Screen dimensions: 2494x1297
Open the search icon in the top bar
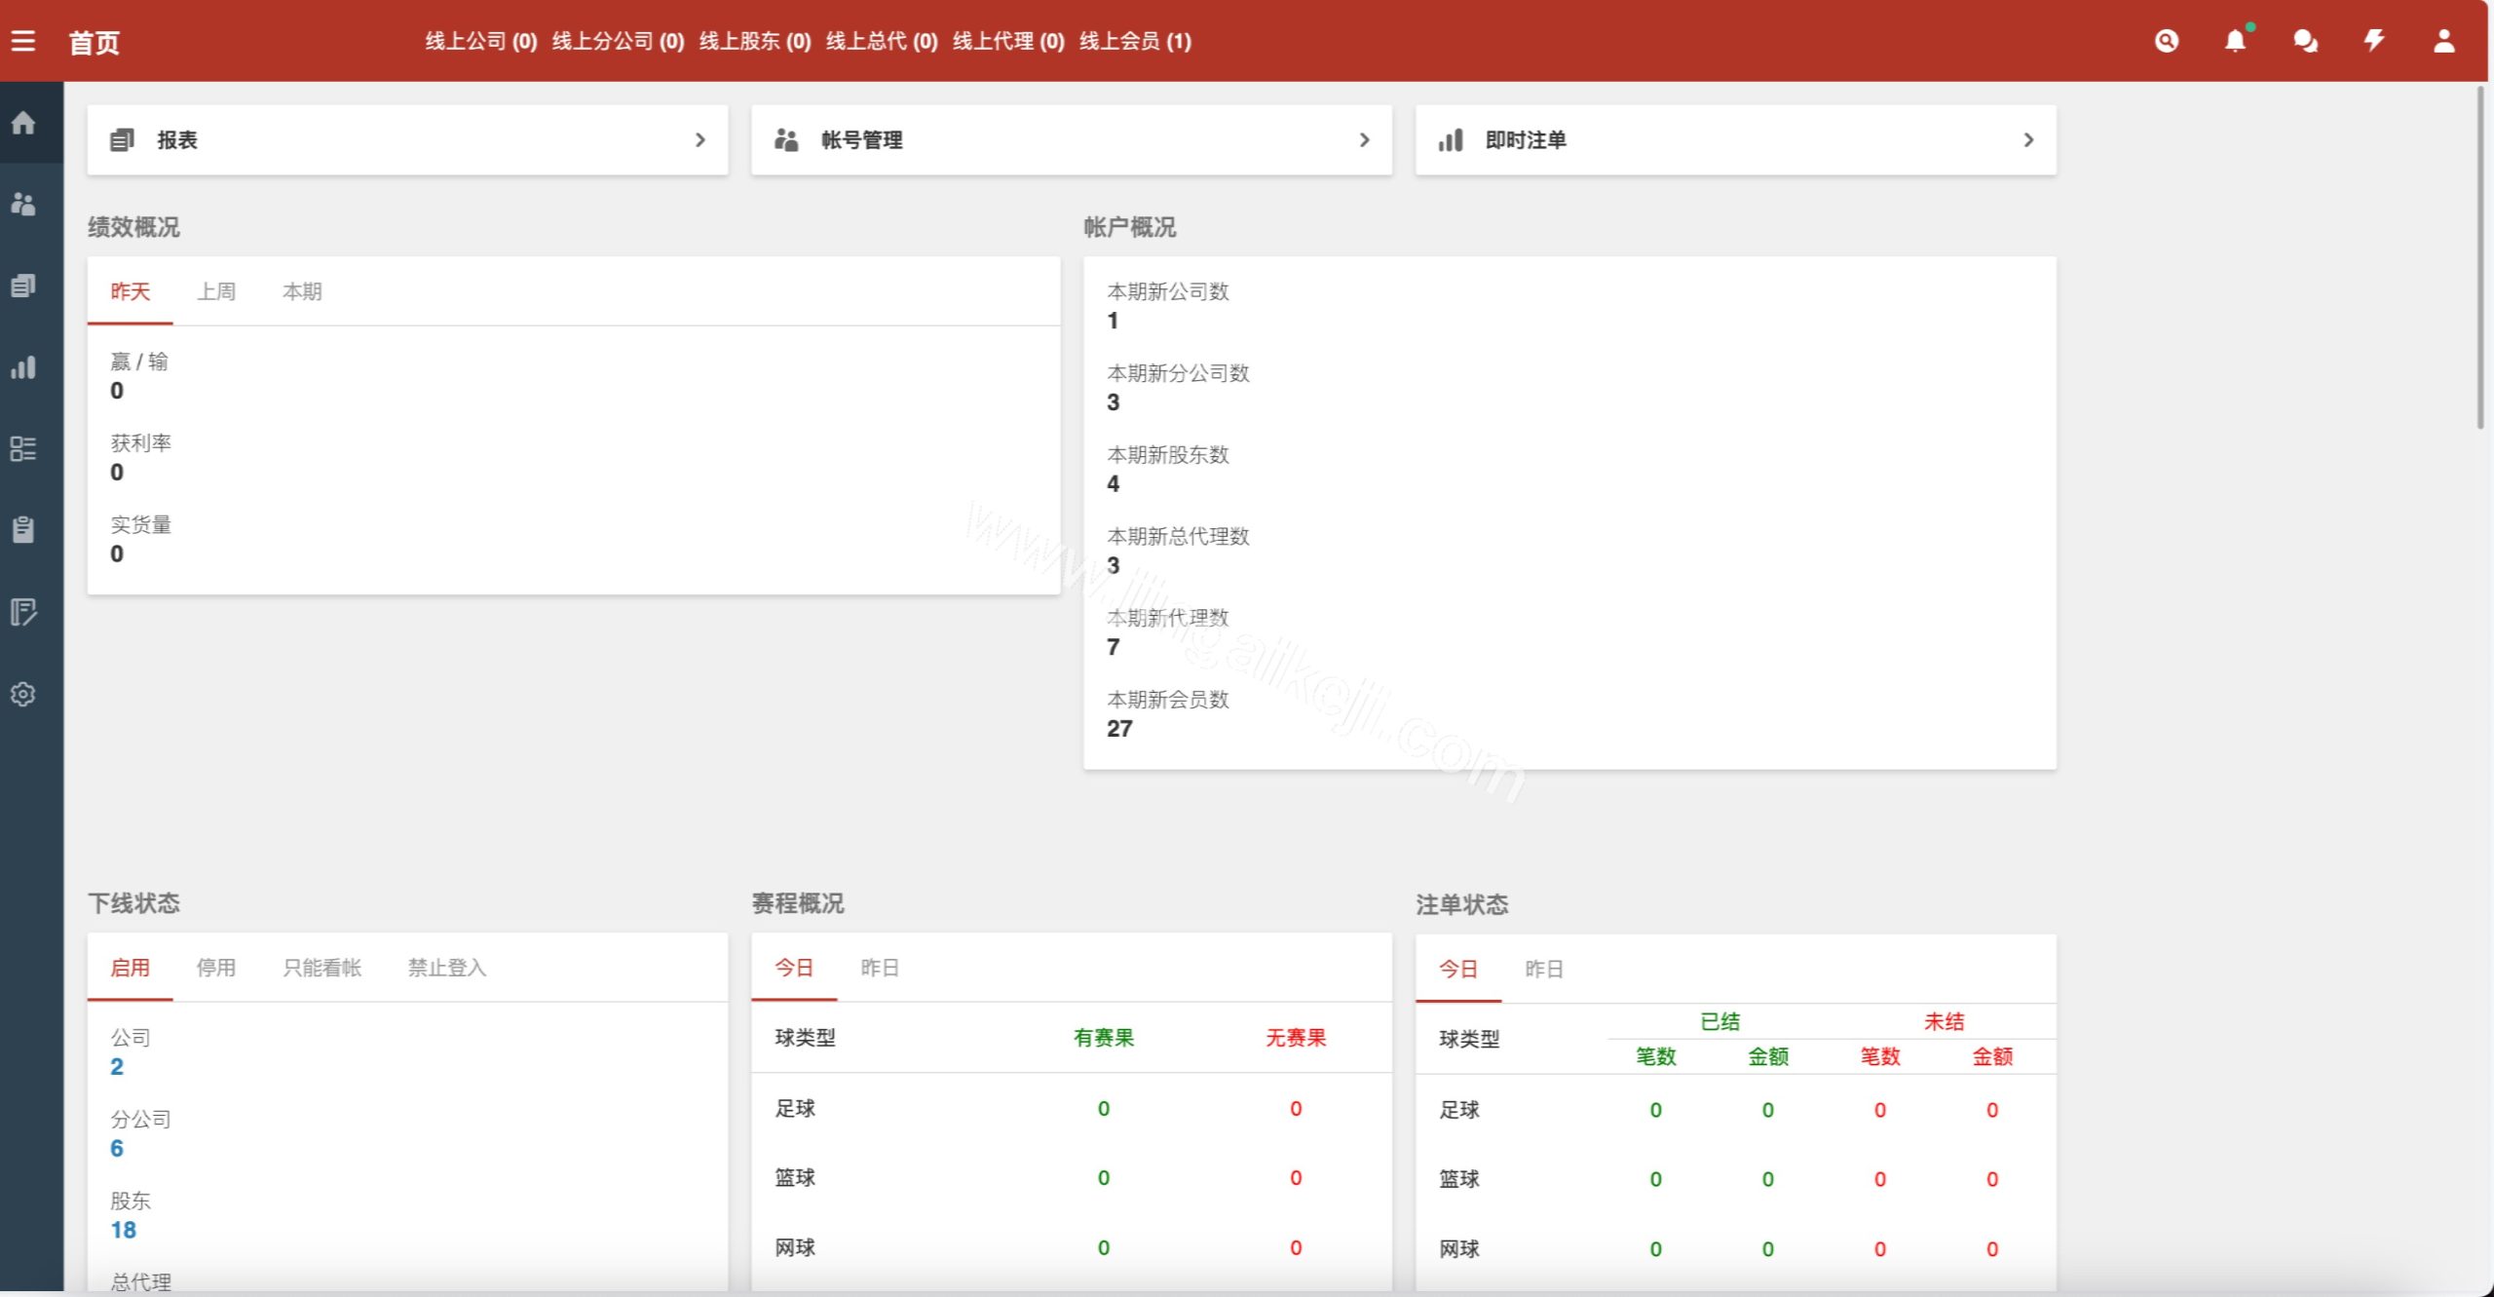(x=2167, y=41)
